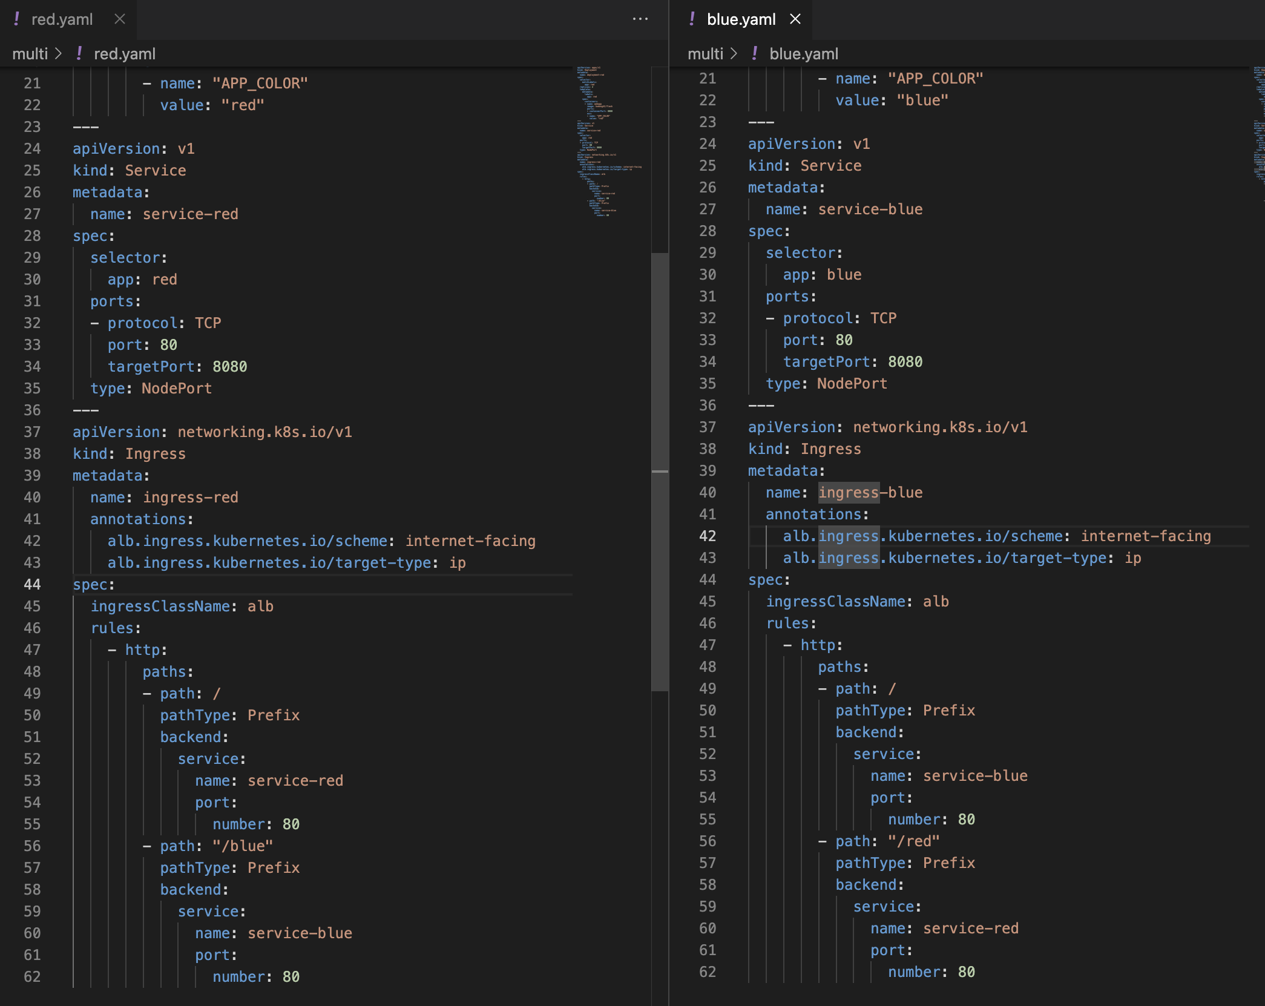Viewport: 1265px width, 1006px height.
Task: Click line number 42 in blue.yaml
Action: click(x=708, y=536)
